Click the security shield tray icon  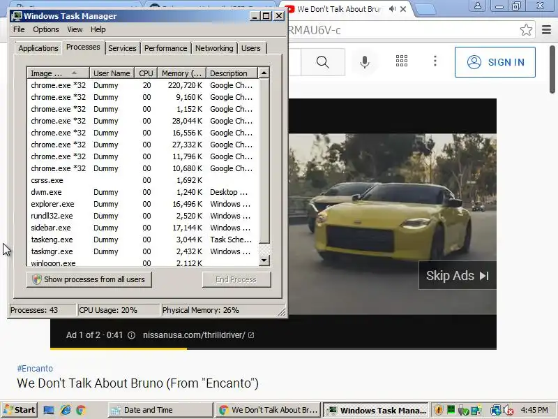(439, 410)
